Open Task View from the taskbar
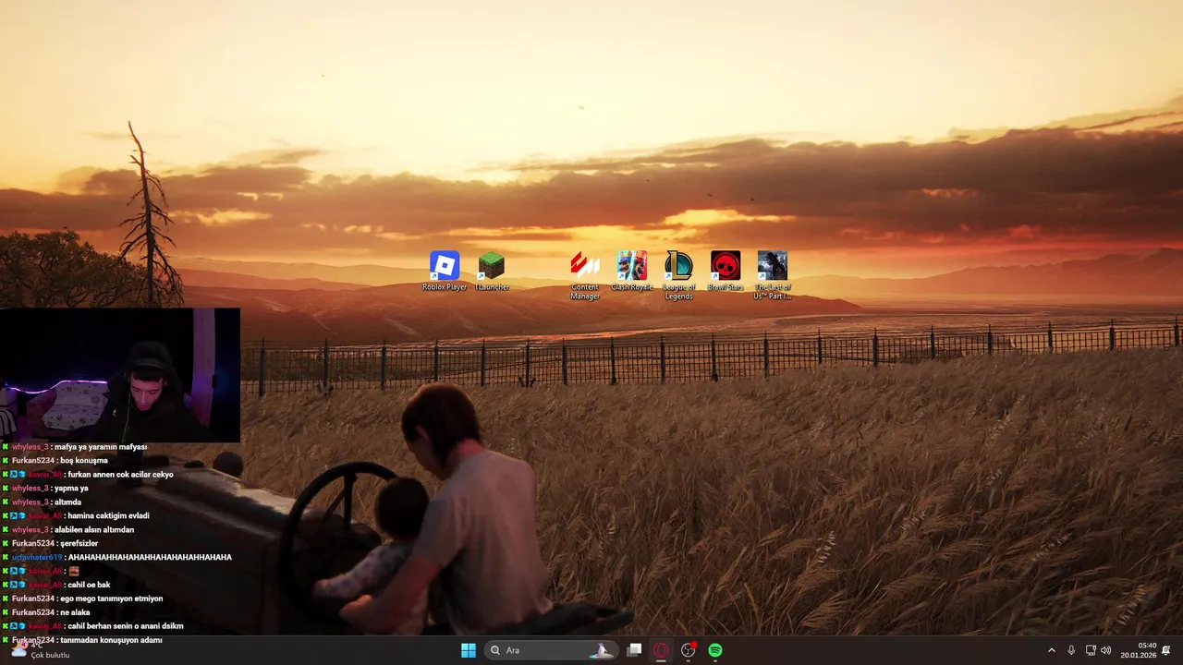The height and width of the screenshot is (665, 1183). coord(634,650)
